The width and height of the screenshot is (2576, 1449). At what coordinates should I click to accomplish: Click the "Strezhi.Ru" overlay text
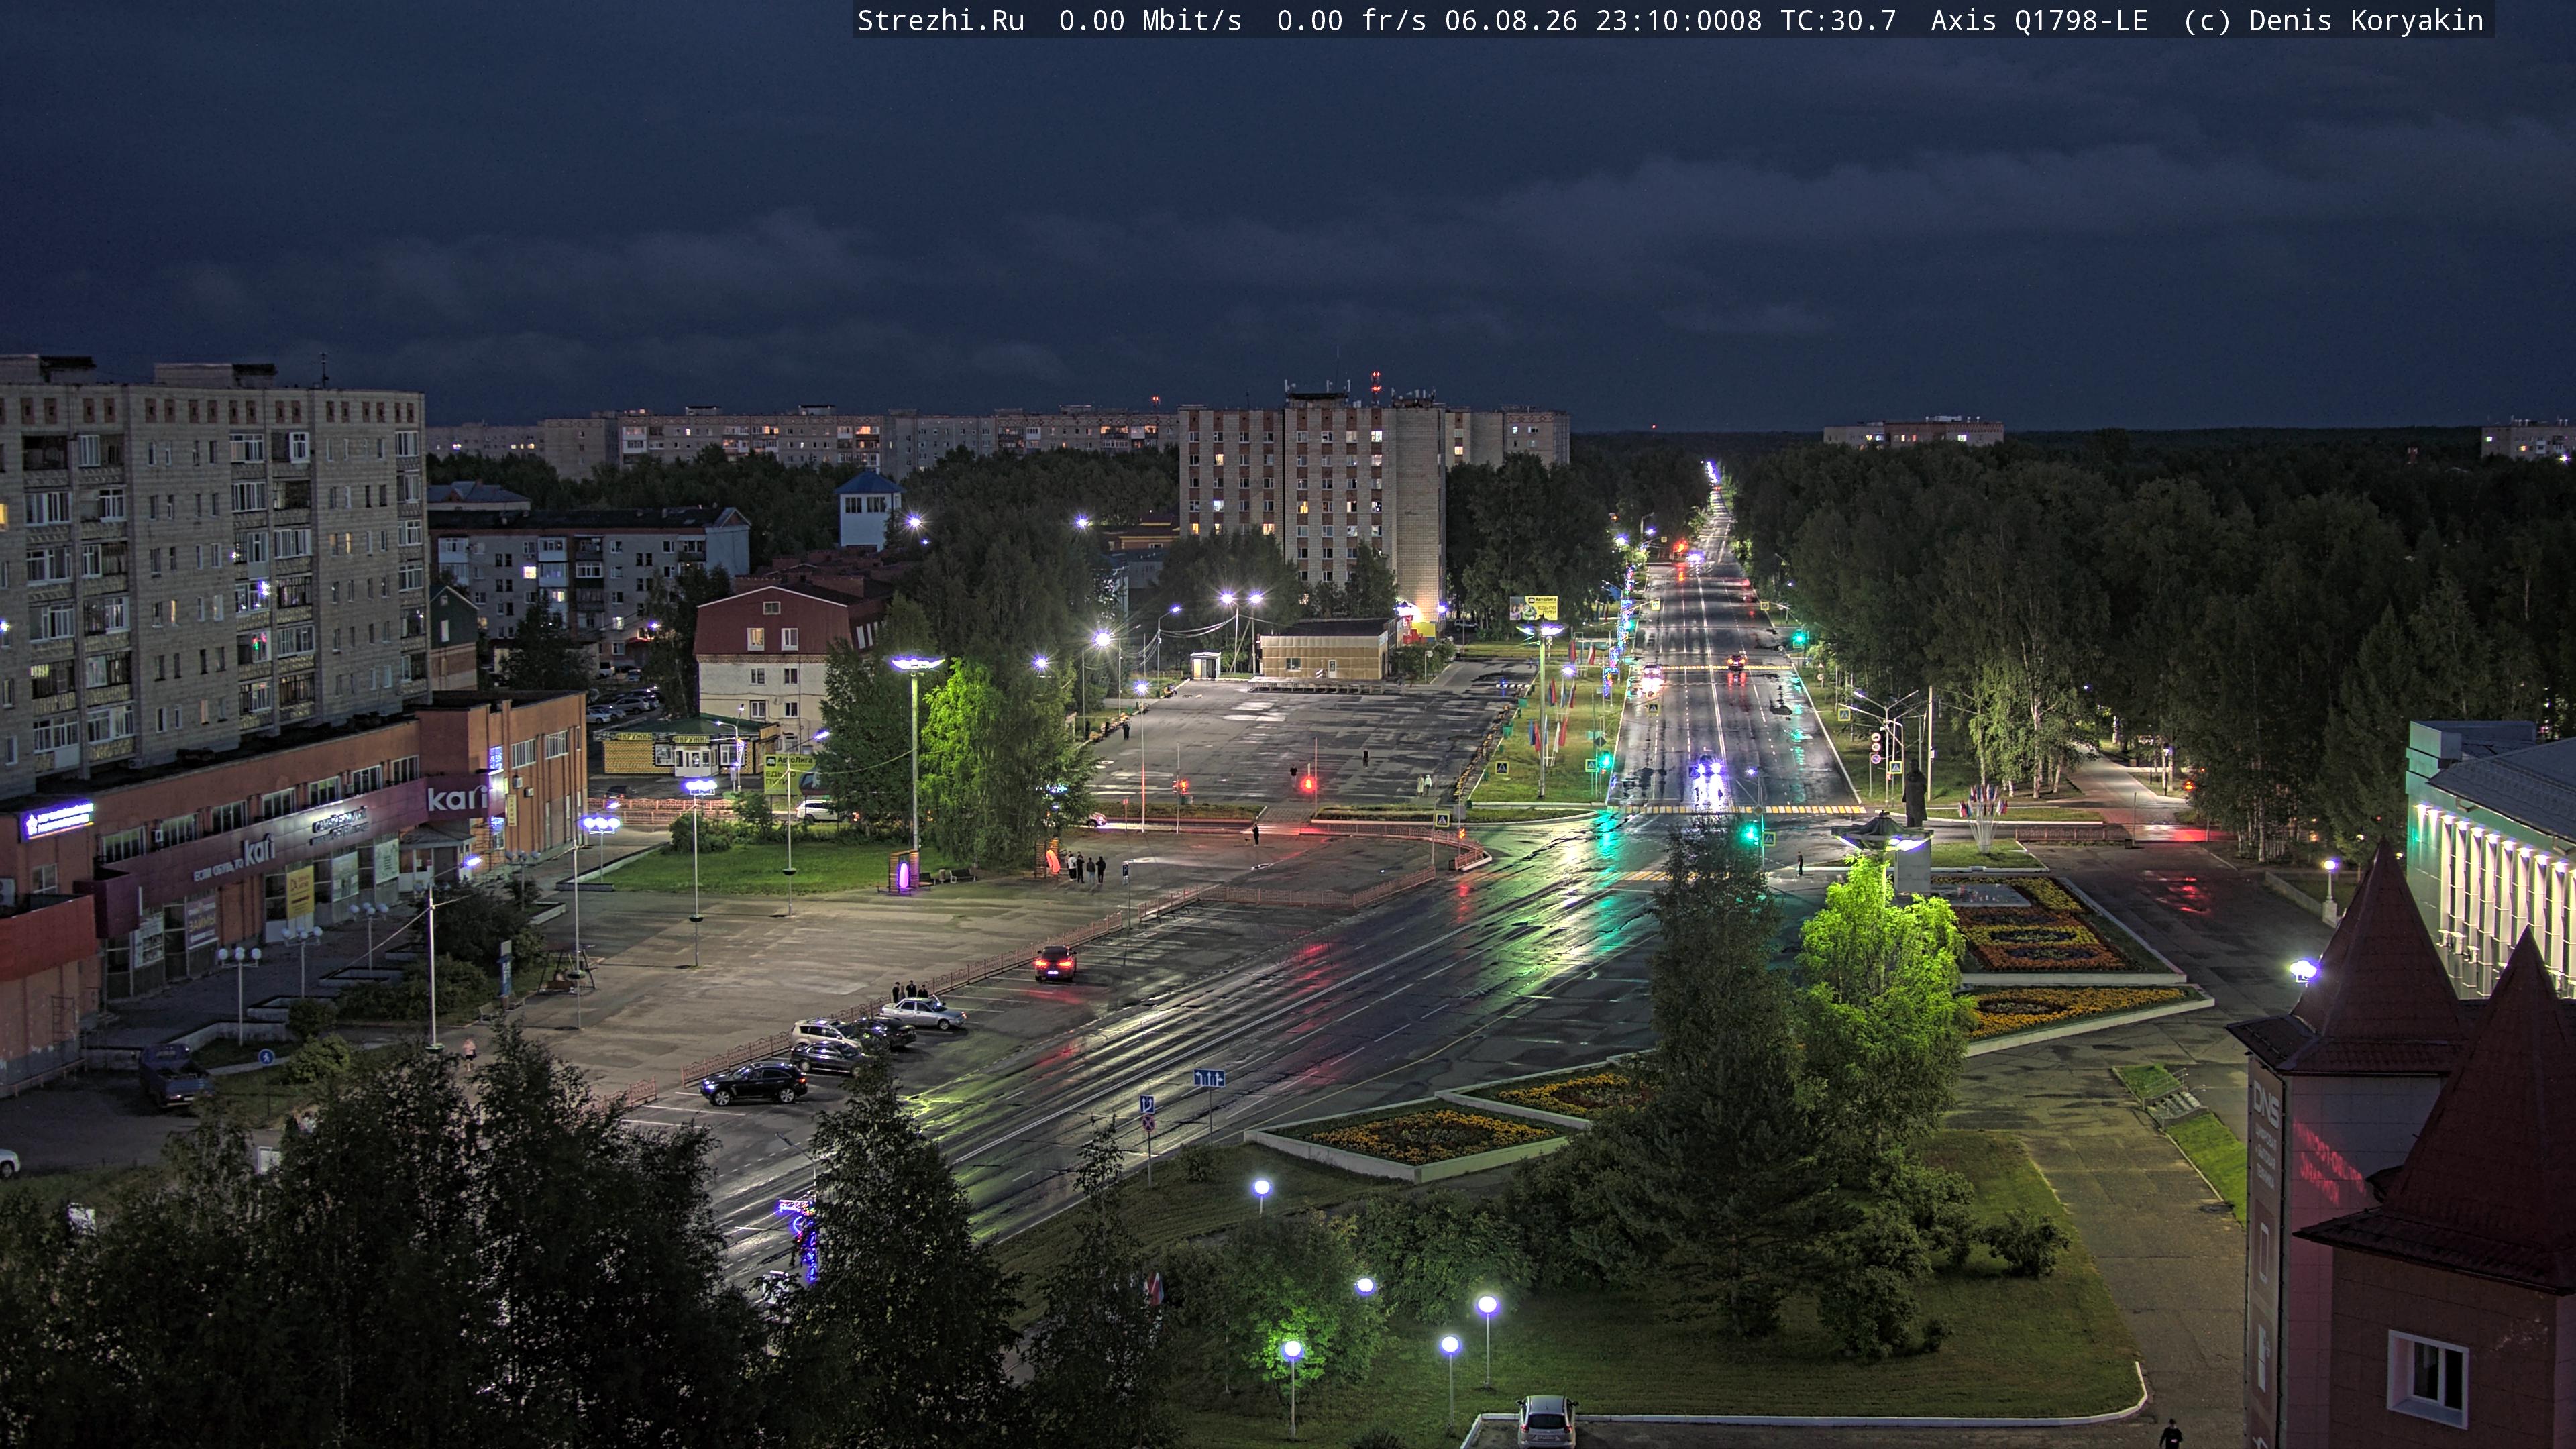pyautogui.click(x=941, y=21)
